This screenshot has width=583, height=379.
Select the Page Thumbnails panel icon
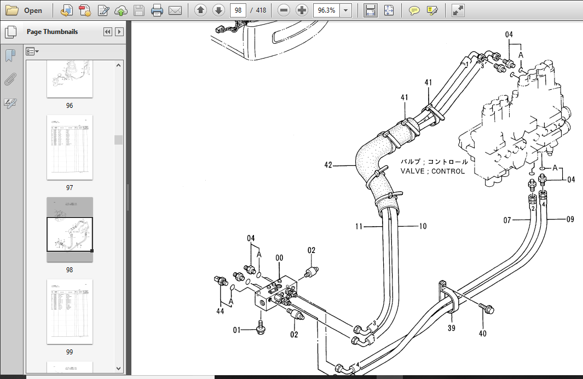(11, 32)
